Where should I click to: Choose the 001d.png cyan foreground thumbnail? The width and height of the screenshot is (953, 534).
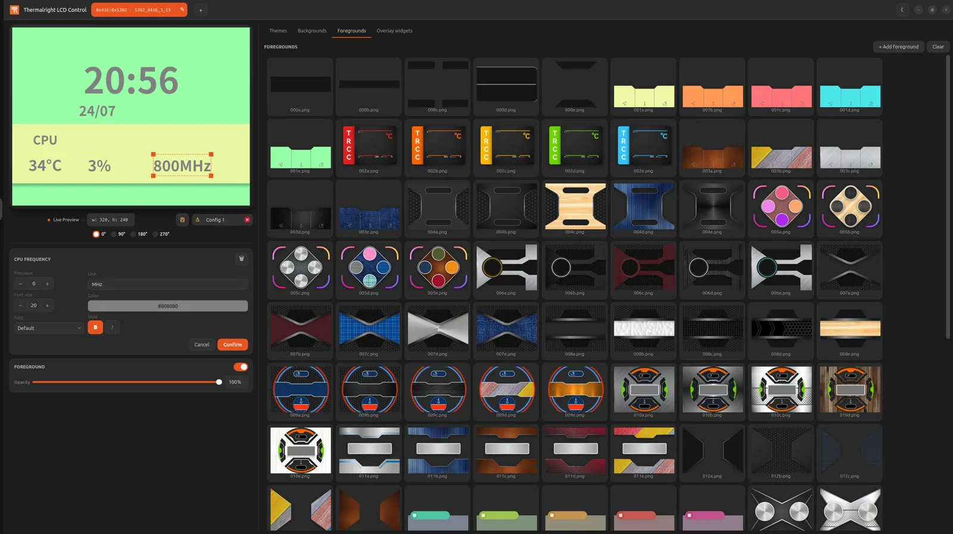(849, 87)
